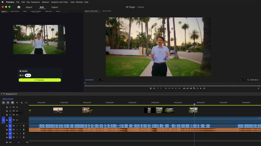Open Higgsfield panel menu
The width and height of the screenshot is (261, 146).
8,11
